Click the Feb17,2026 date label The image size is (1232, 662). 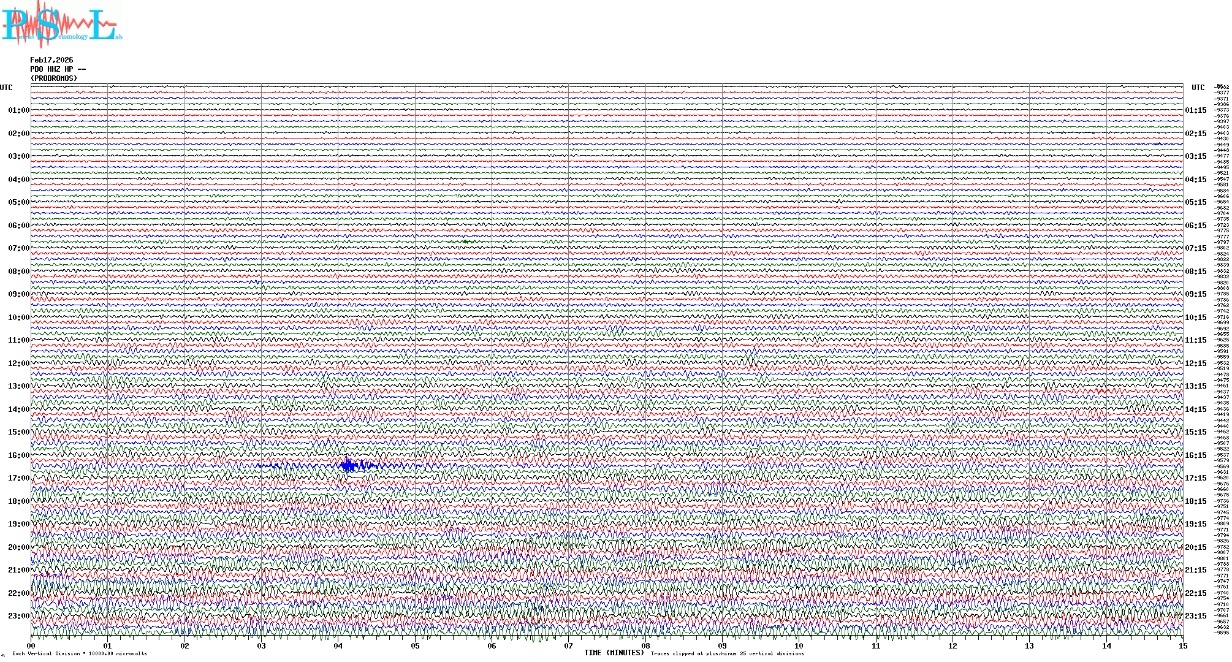click(x=51, y=60)
